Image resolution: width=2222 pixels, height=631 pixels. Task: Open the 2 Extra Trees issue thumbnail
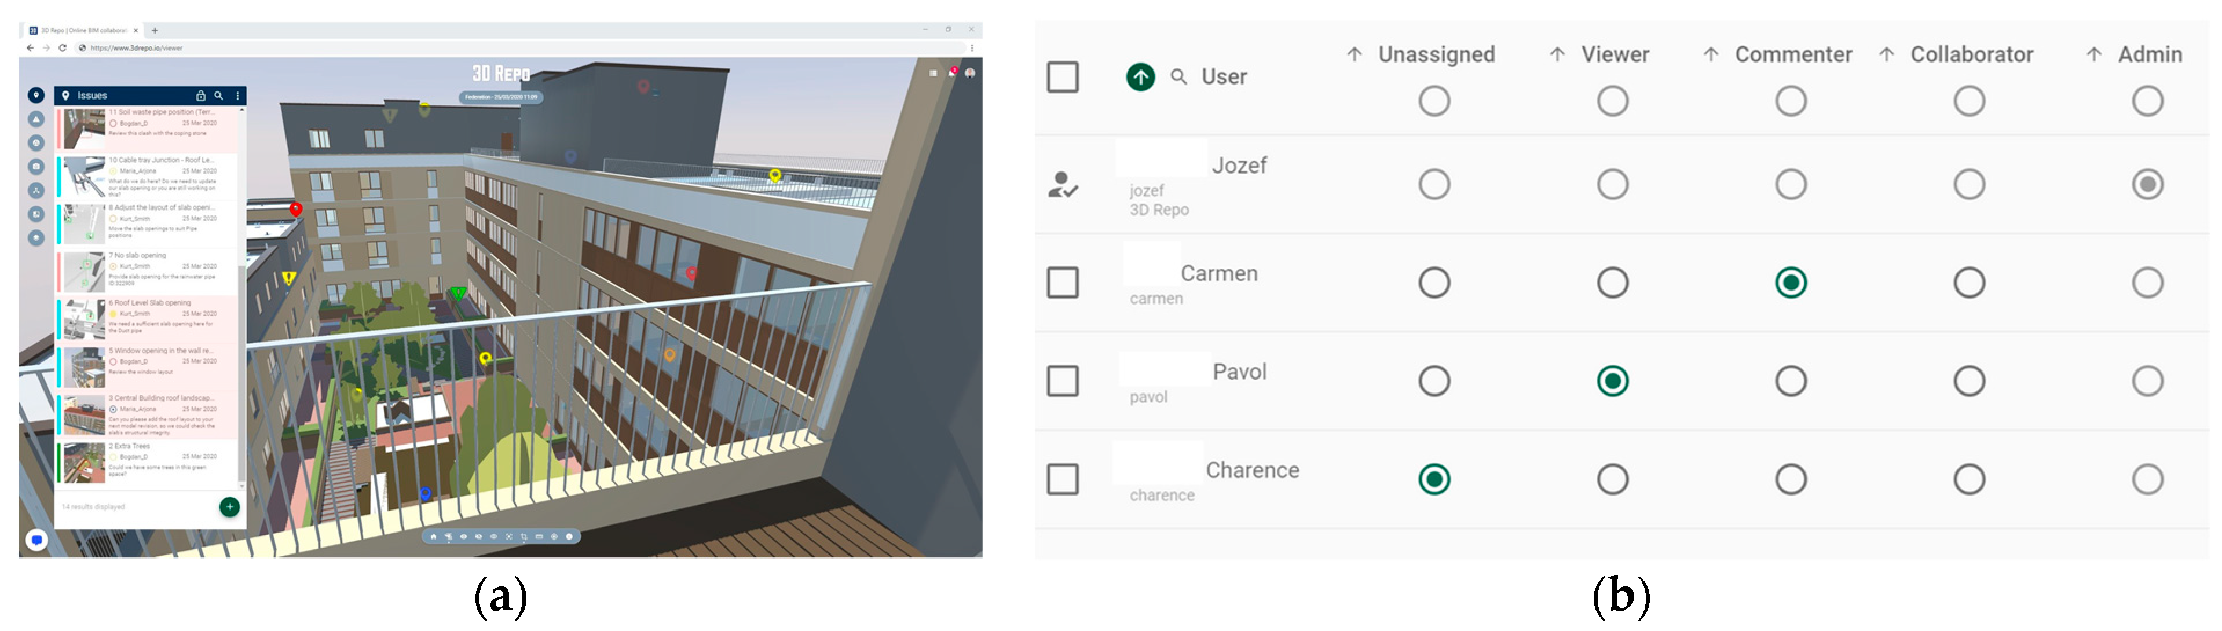83,464
